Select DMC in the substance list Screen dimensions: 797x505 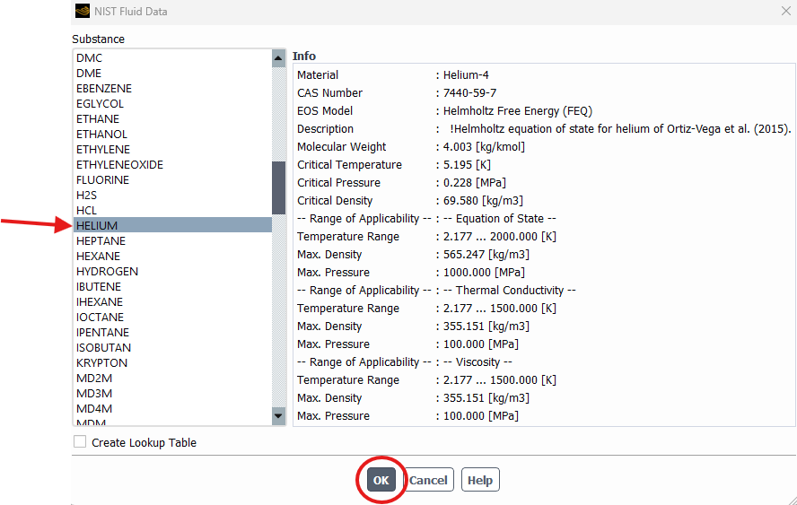click(173, 58)
